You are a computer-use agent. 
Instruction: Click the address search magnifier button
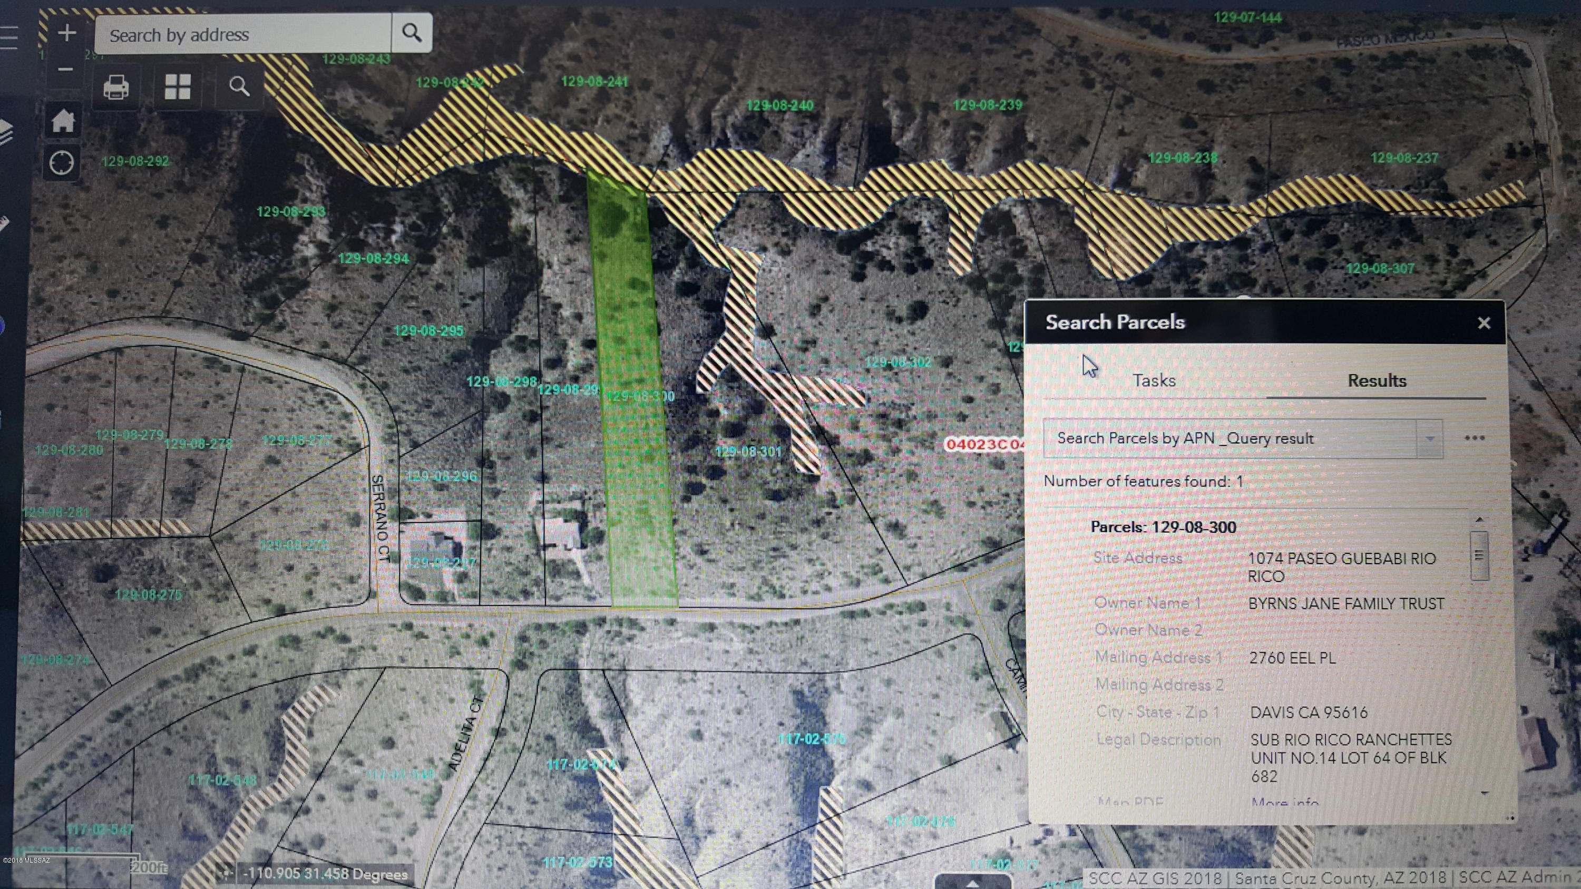[412, 33]
